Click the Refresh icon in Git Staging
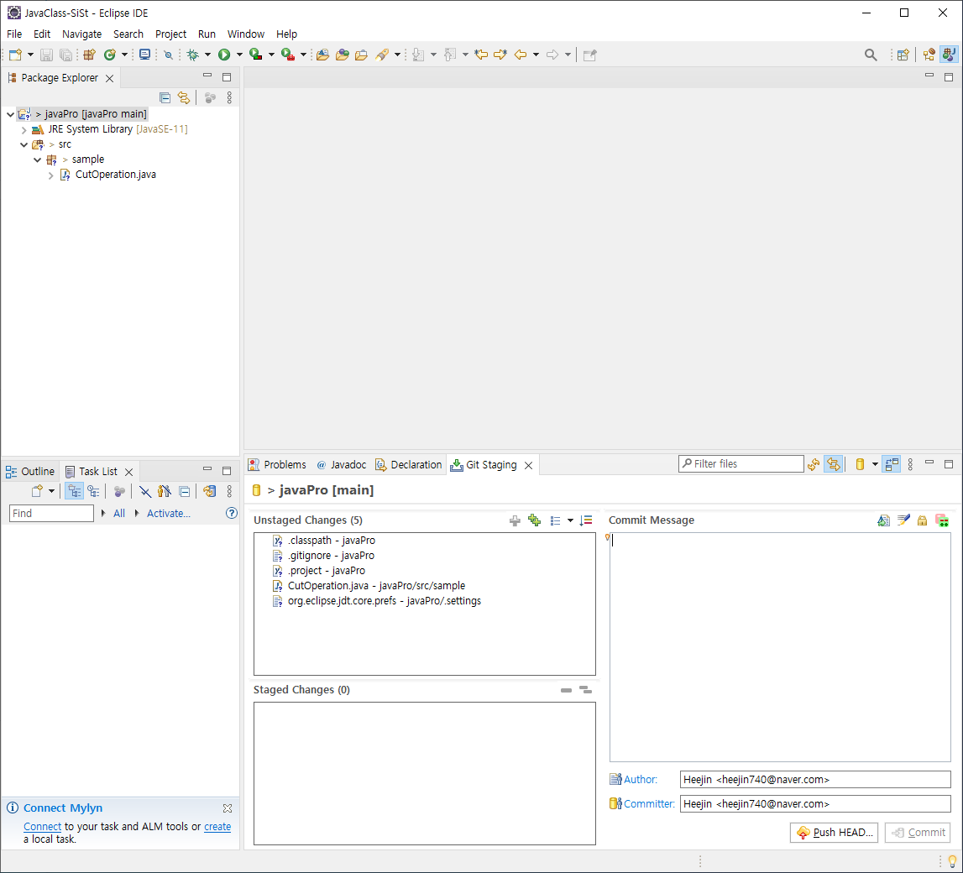This screenshot has width=963, height=873. click(x=814, y=465)
